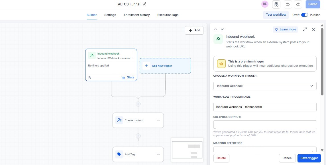The height and width of the screenshot is (165, 326).
Task: Go to next step with down chevron
Action: click(222, 29)
